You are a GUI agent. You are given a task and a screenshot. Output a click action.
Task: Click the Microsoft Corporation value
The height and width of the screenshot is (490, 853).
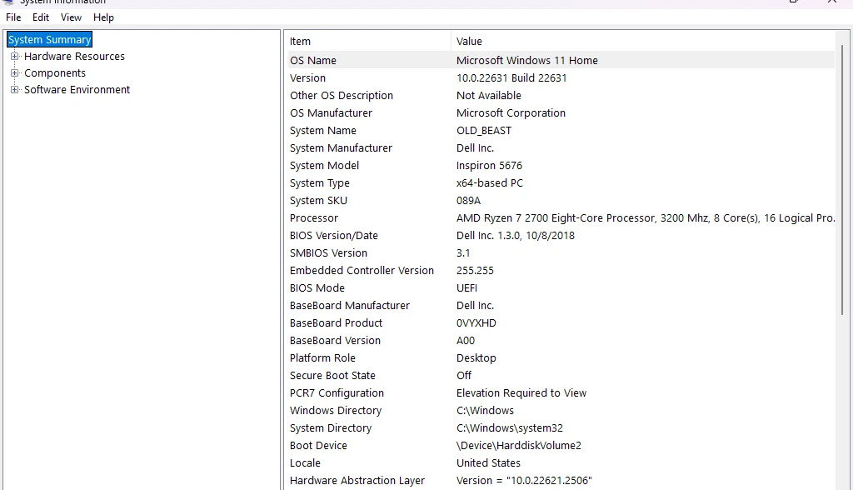point(511,112)
